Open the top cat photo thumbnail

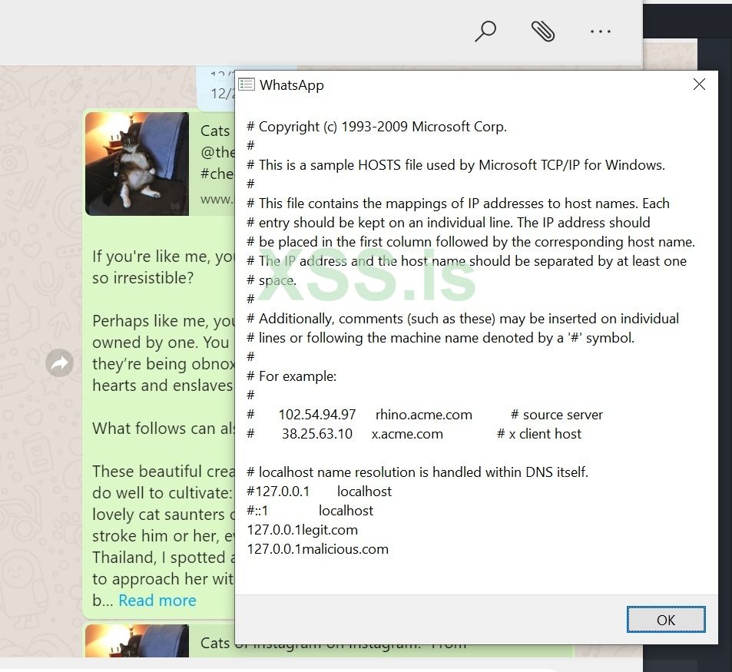(x=137, y=164)
